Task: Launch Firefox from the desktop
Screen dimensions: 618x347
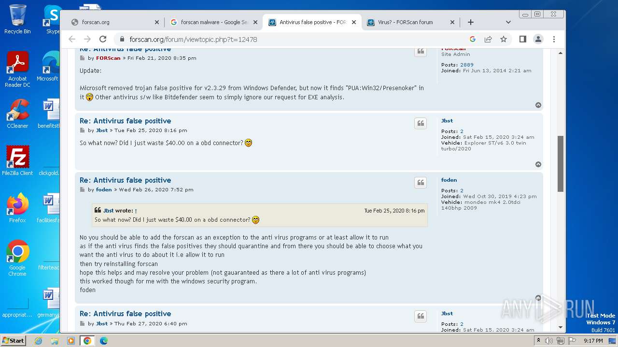Action: pos(17,208)
